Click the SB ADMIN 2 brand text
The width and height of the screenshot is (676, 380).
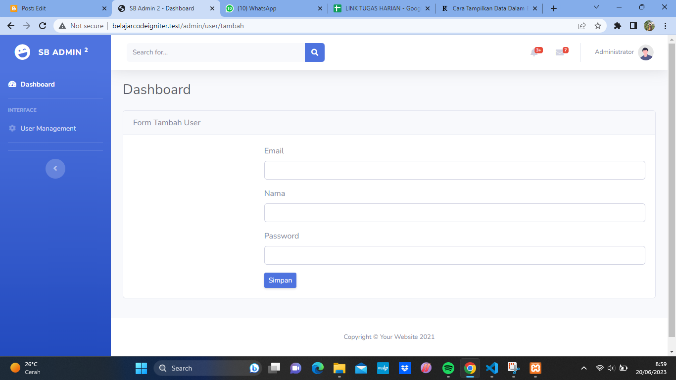[x=63, y=52]
